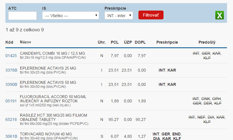Click the PCL column header
The image size is (233, 140).
point(115,42)
